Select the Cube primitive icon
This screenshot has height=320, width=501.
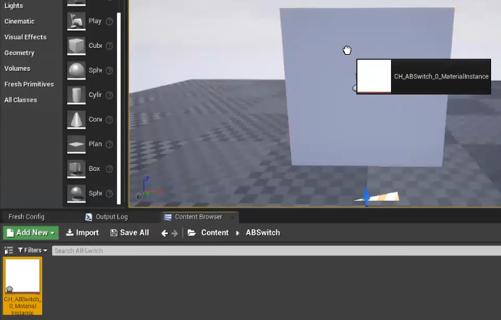tap(76, 45)
